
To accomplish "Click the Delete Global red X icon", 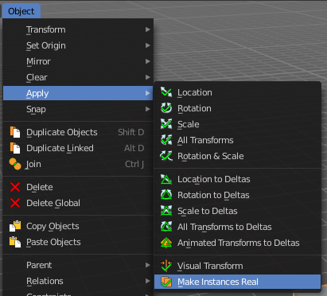I will point(15,203).
